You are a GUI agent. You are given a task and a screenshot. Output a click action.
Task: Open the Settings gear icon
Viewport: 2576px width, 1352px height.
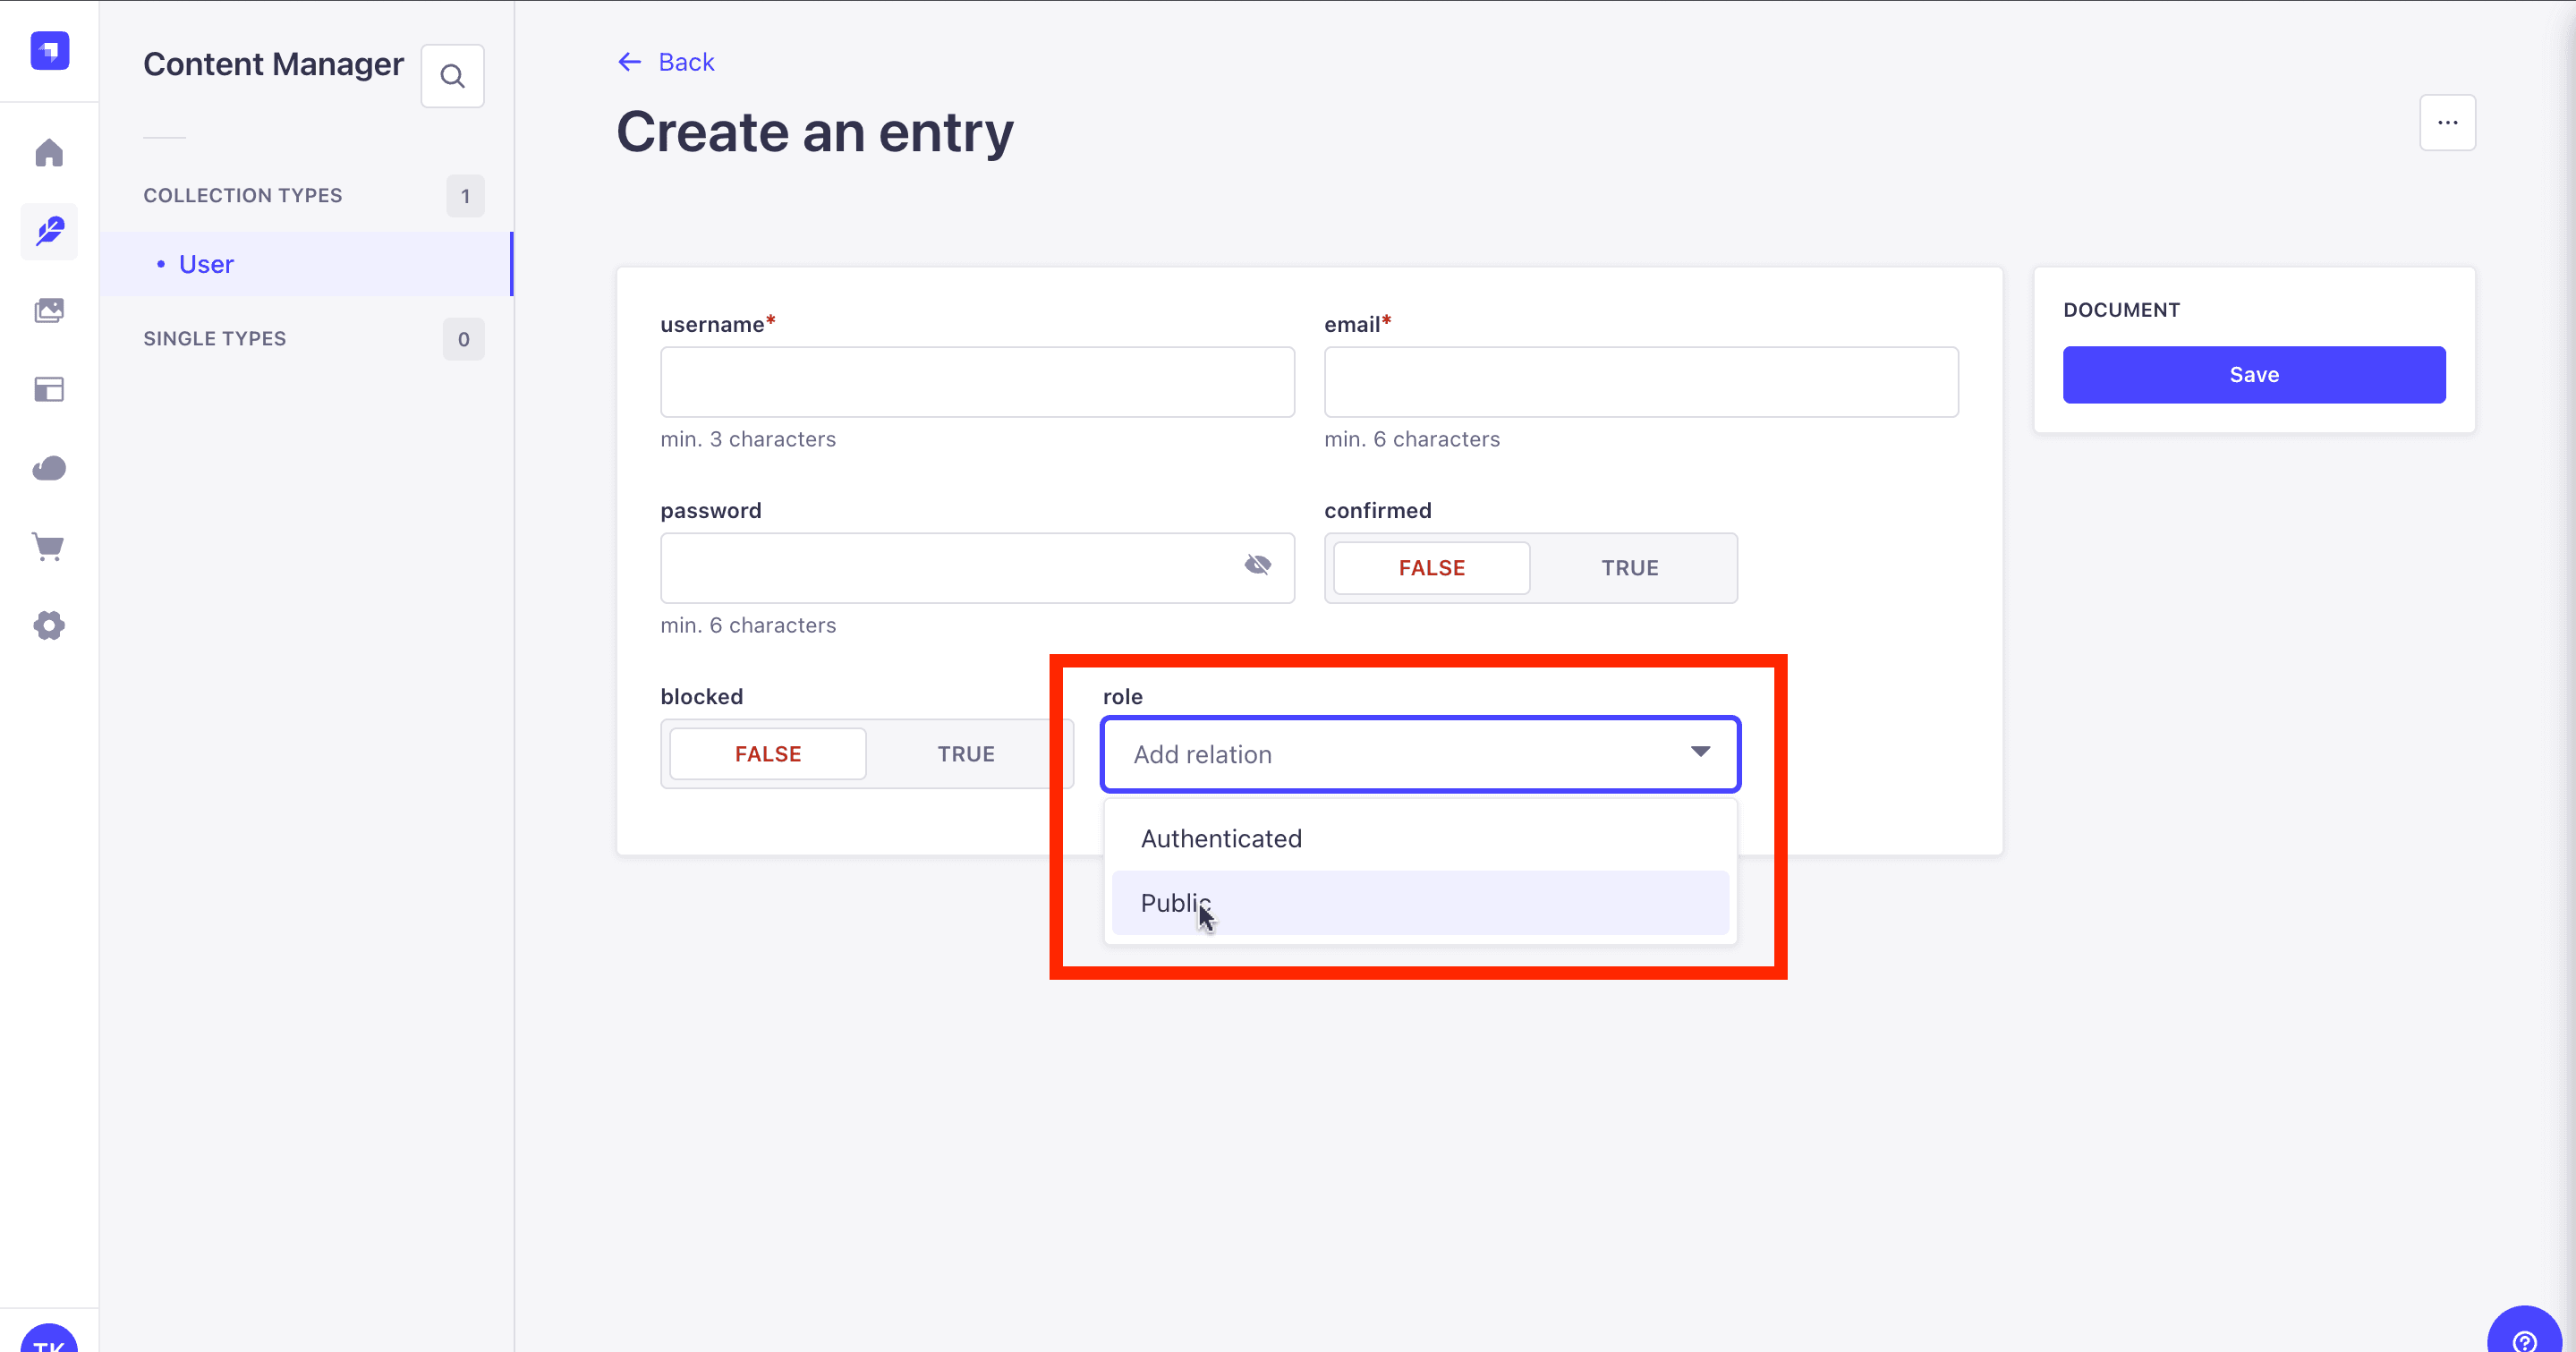tap(49, 626)
